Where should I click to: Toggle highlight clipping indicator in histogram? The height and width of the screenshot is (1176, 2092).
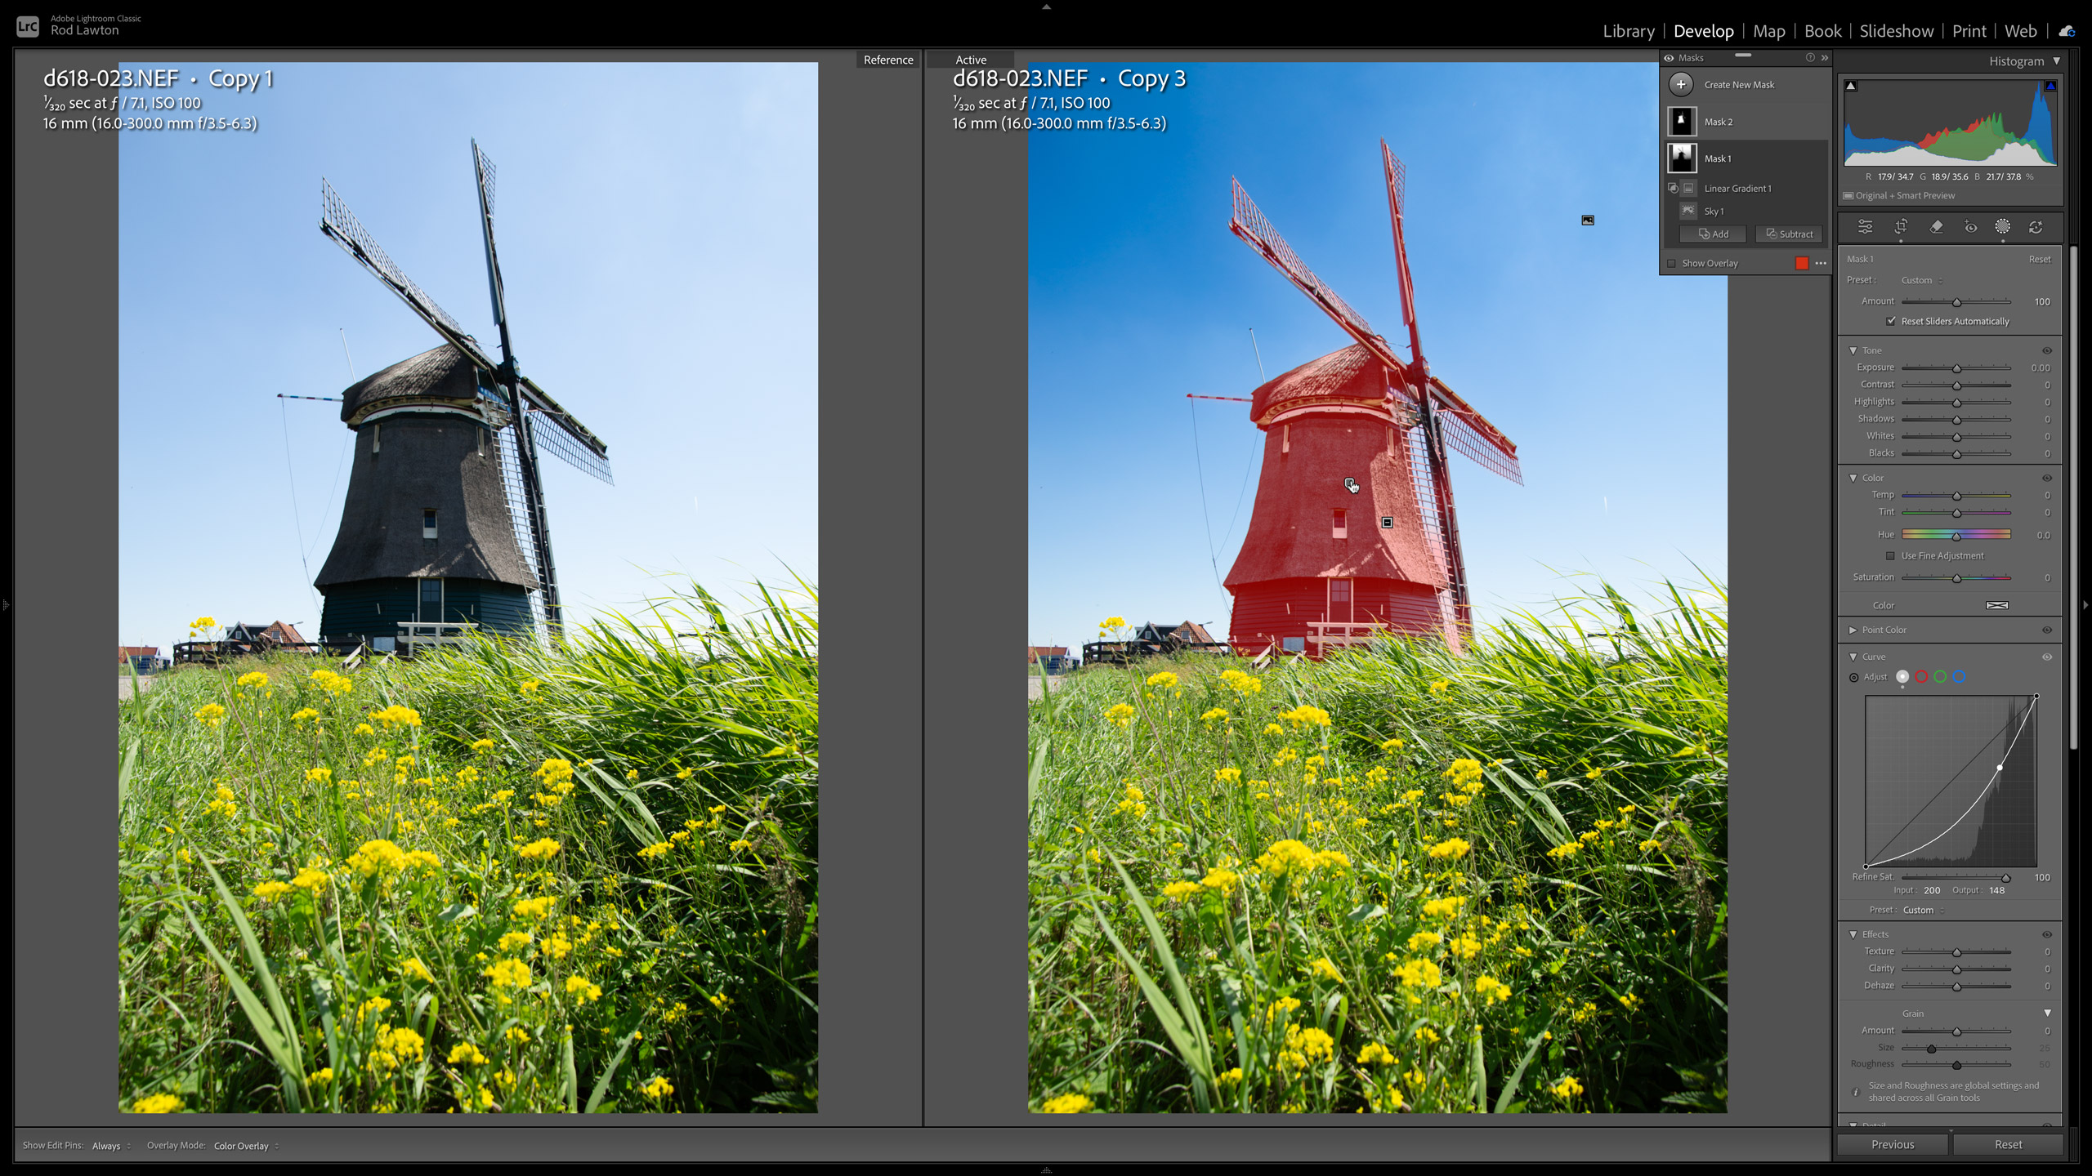click(x=2050, y=86)
